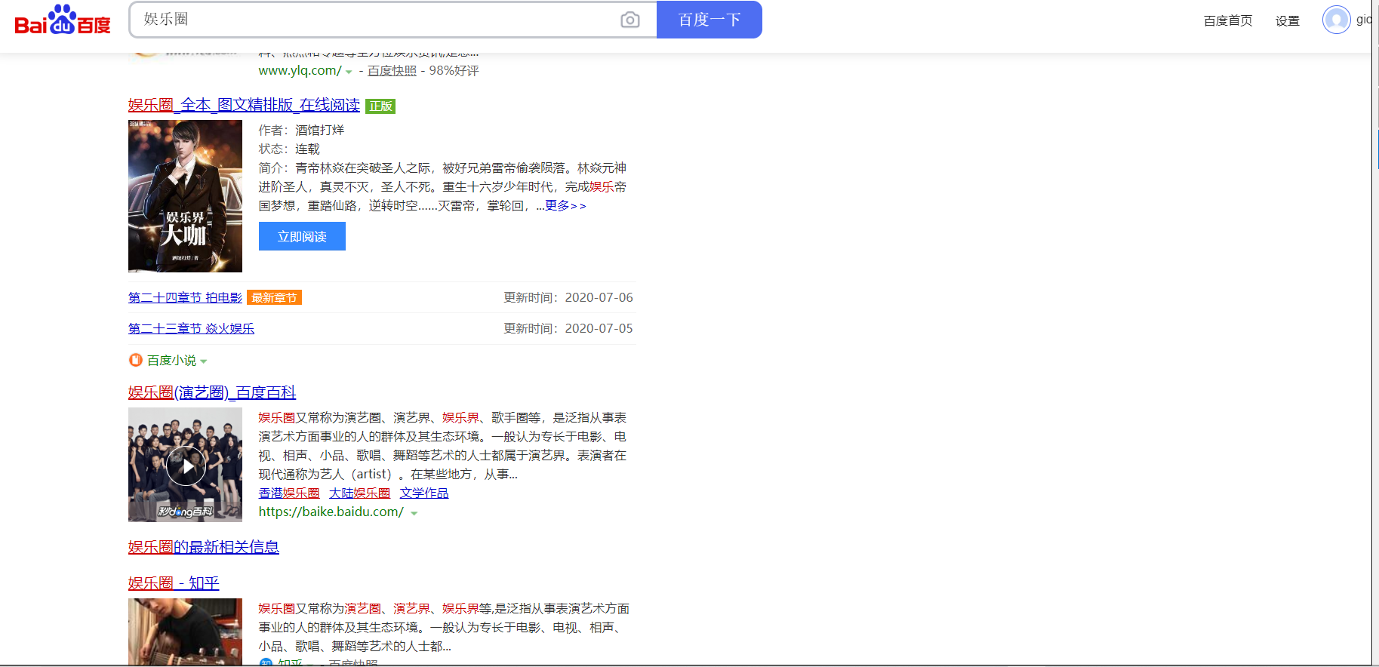Click the 百度小说 orange icon
The height and width of the screenshot is (667, 1379).
(136, 360)
